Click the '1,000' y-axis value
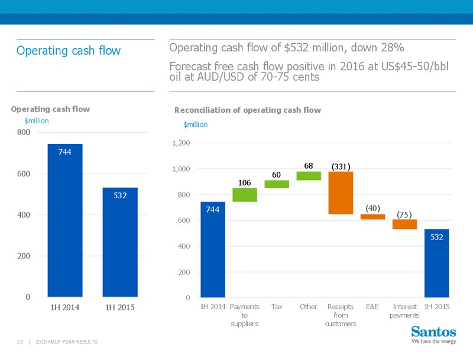The image size is (473, 354). [181, 169]
